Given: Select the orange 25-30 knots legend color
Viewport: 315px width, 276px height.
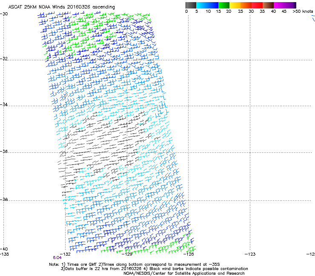Looking at the screenshot, I should tap(246, 5).
